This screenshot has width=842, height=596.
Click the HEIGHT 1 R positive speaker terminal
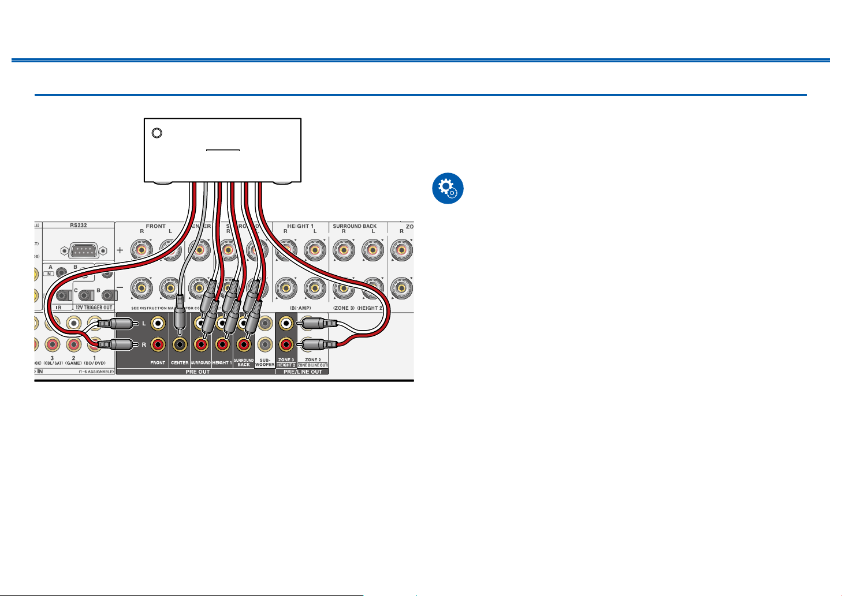[x=286, y=251]
